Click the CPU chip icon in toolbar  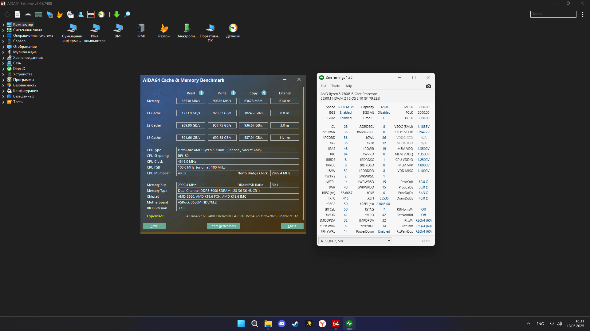[28, 14]
